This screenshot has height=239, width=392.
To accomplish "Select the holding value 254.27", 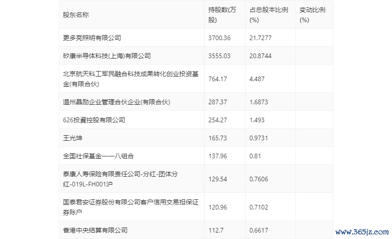I will point(218,120).
